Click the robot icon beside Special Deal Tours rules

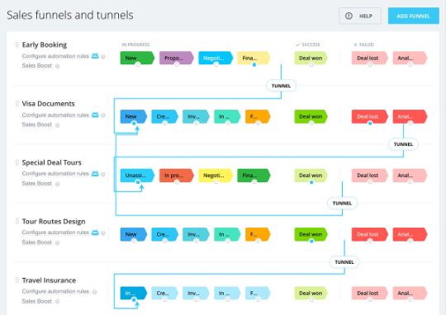coord(95,173)
